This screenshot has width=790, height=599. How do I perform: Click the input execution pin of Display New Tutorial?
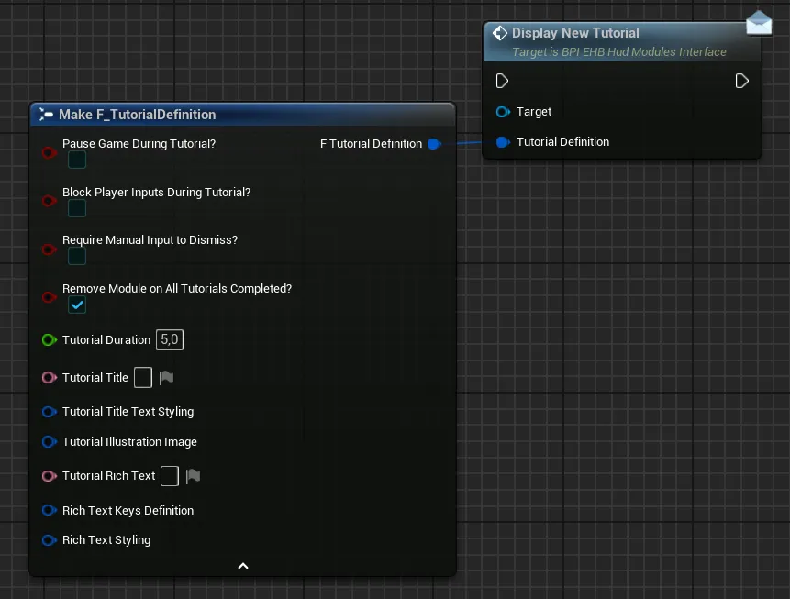[502, 81]
